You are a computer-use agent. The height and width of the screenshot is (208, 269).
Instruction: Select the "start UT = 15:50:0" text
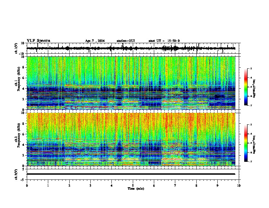pos(164,41)
